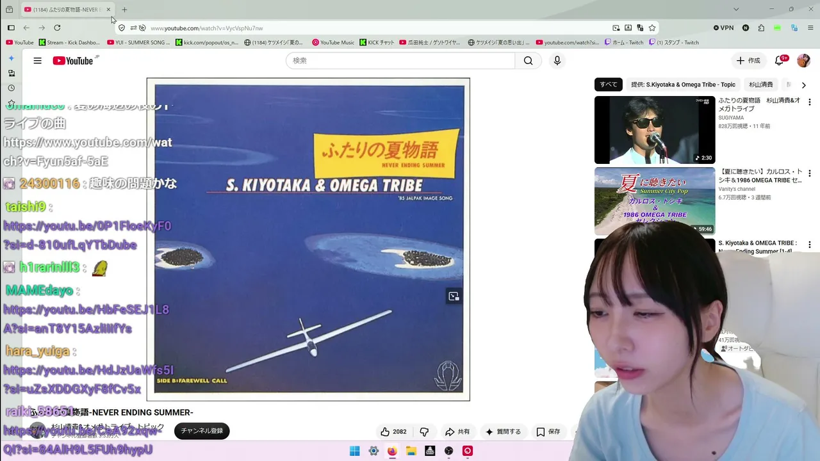Open the Windows Start menu
Image resolution: width=820 pixels, height=461 pixels.
[354, 451]
